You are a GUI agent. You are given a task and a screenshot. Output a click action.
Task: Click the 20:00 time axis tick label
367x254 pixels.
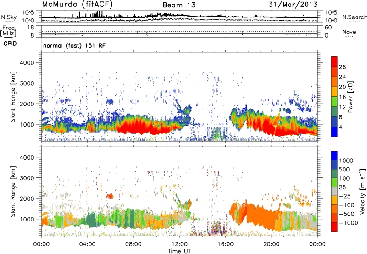[271, 244]
